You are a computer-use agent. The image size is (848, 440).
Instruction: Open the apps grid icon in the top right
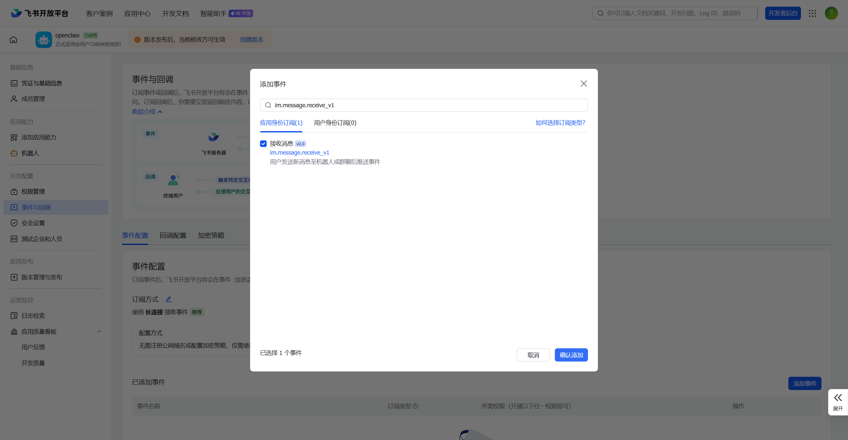coord(812,13)
